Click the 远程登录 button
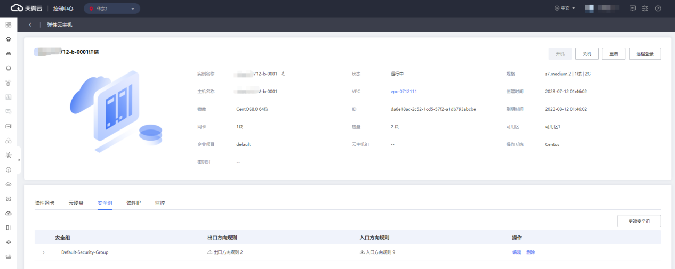 point(645,54)
